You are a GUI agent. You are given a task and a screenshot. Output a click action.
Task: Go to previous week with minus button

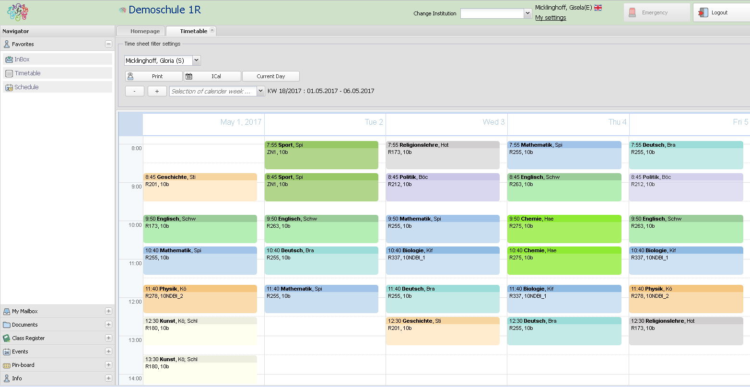point(134,91)
